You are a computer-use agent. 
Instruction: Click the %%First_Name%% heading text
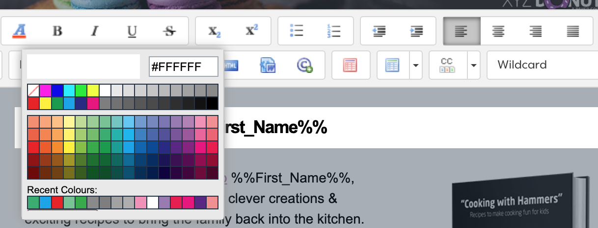[x=275, y=127]
